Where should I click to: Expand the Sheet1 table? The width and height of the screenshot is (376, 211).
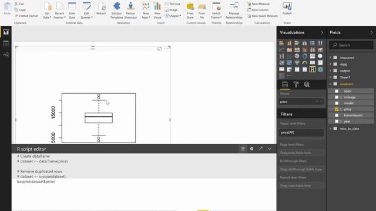tap(330, 77)
